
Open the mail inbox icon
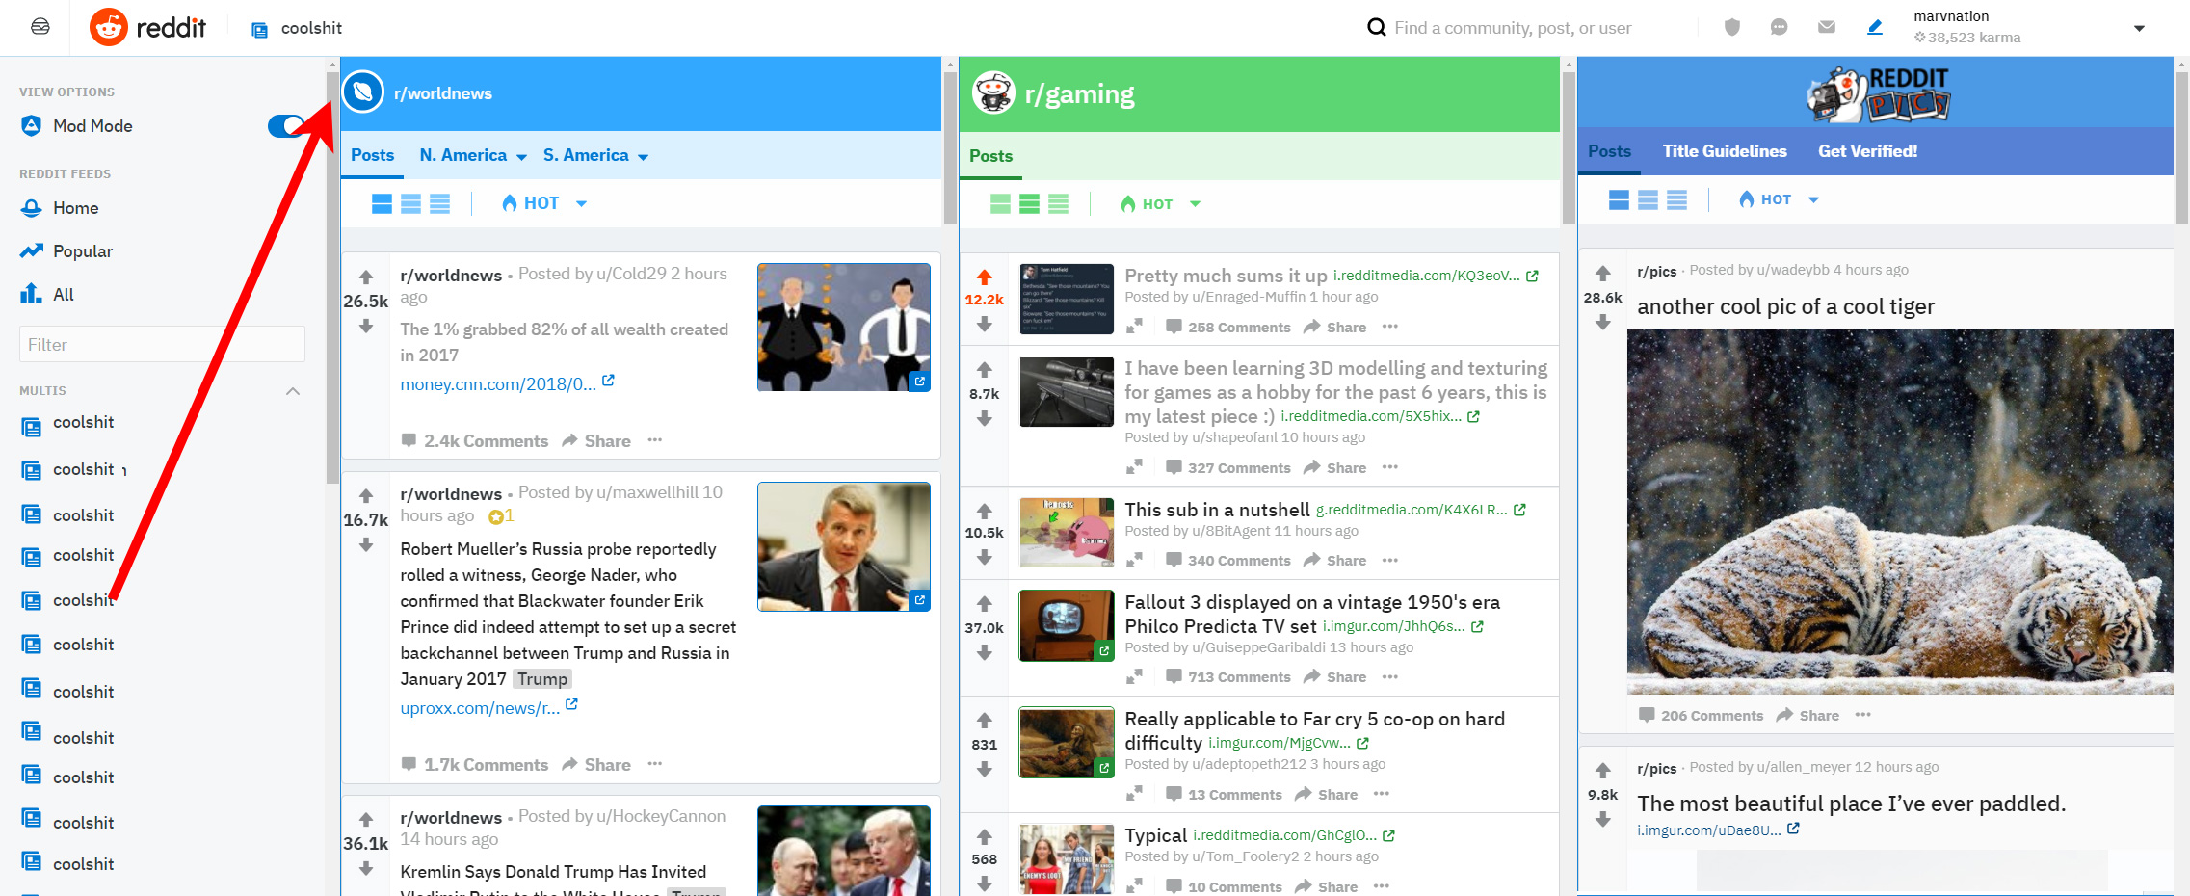tap(1826, 27)
